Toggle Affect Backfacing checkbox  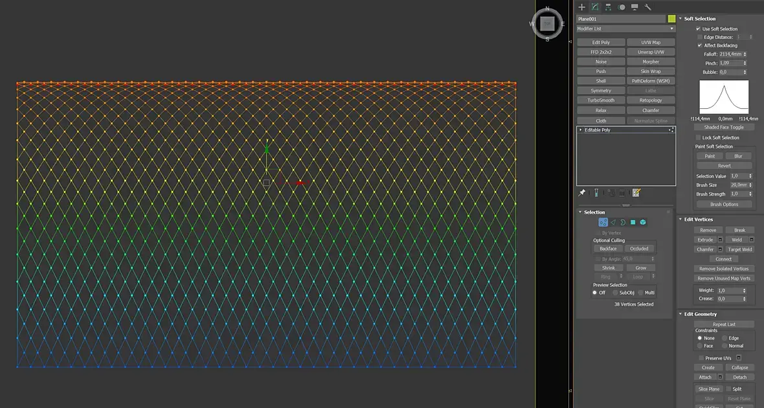point(700,45)
